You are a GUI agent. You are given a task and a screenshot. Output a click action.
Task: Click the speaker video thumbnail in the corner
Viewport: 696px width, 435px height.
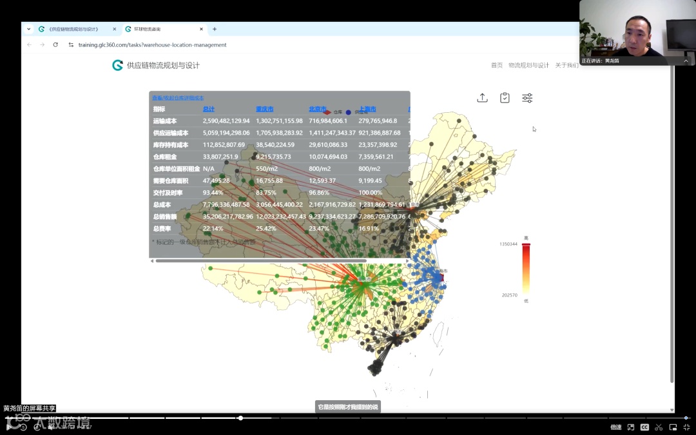pyautogui.click(x=637, y=33)
